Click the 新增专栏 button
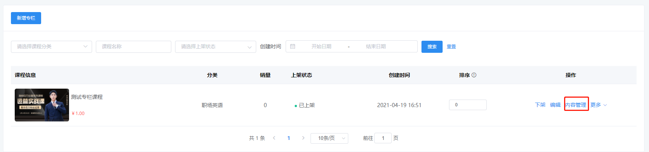 [x=26, y=18]
